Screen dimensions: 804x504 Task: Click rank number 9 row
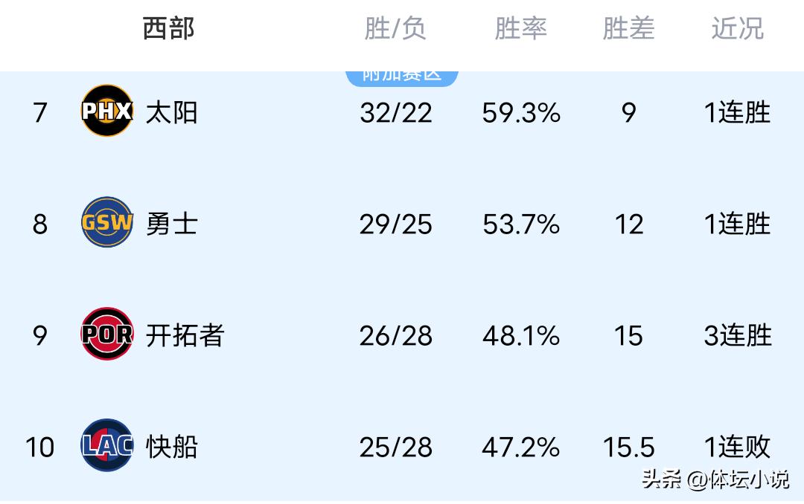40,335
